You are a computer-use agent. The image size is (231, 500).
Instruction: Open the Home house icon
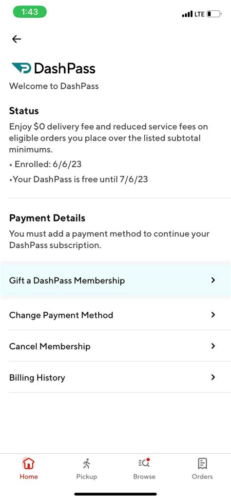pyautogui.click(x=29, y=463)
